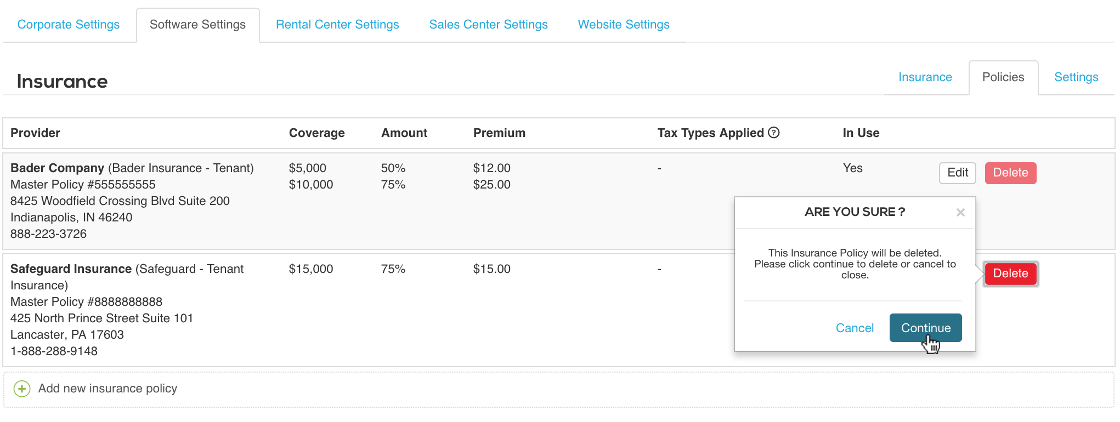
Task: Click the Amount column header
Action: 404,133
